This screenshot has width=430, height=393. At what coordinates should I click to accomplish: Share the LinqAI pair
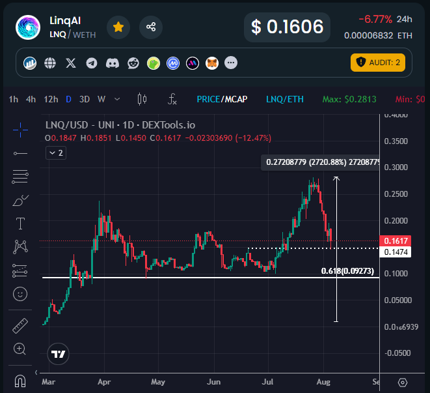point(151,27)
